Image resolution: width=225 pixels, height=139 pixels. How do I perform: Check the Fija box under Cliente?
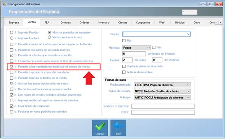pos(124,41)
